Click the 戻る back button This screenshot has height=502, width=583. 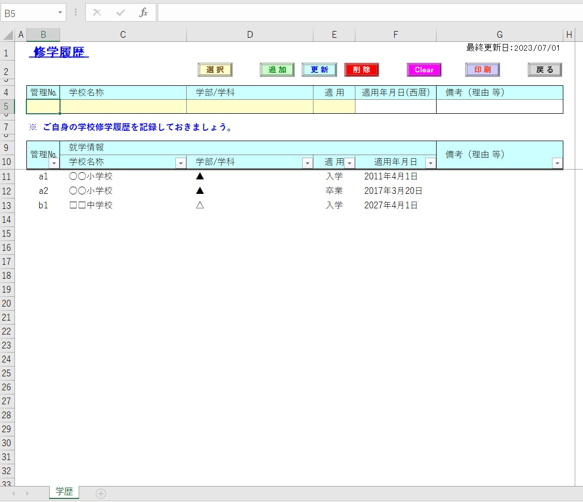[545, 70]
